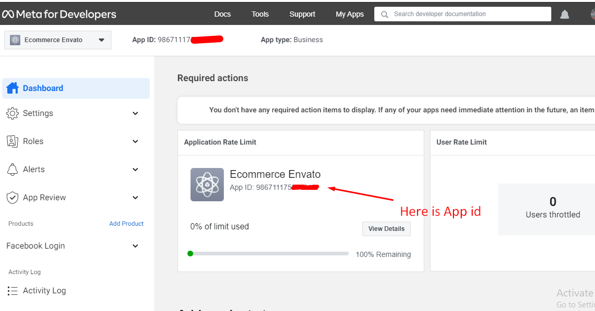
Task: Click the Settings gear icon
Action: pyautogui.click(x=12, y=113)
